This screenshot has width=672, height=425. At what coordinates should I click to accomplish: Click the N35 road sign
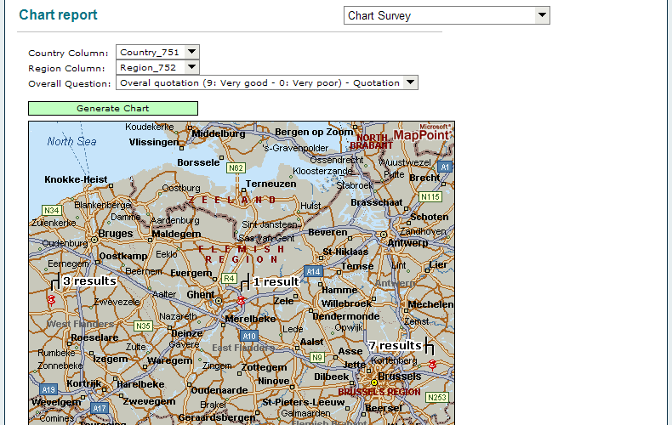[x=143, y=326]
